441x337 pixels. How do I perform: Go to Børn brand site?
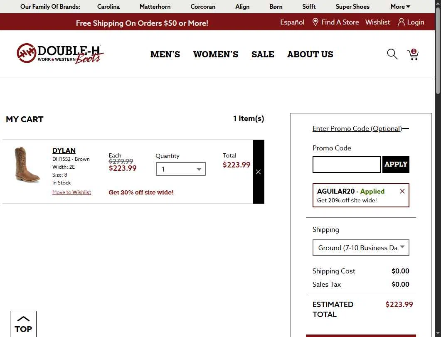[276, 7]
